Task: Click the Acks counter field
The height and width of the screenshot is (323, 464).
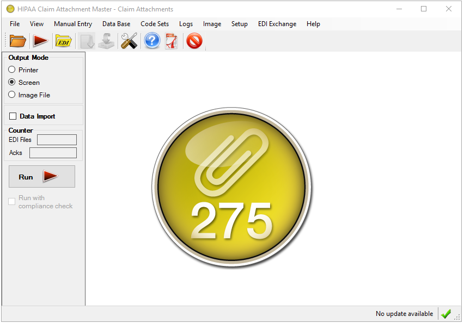Action: [53, 153]
